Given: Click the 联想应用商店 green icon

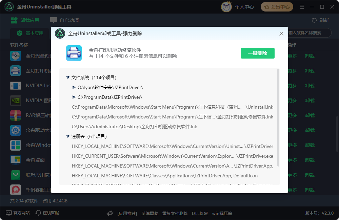Looking at the screenshot, I should click(x=16, y=175).
